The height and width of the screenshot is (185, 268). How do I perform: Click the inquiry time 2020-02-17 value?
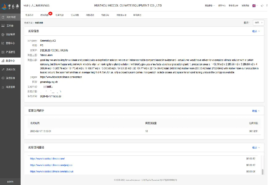tap(50, 96)
